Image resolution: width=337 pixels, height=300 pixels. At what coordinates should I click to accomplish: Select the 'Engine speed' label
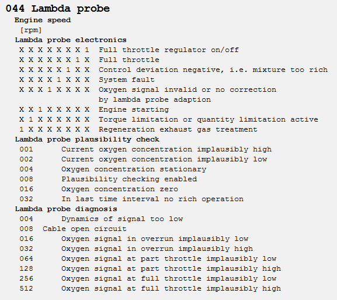click(x=43, y=20)
